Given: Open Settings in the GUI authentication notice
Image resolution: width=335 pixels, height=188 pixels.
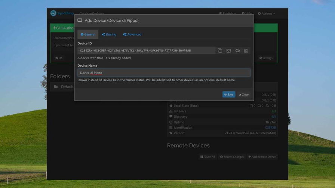Looking at the screenshot, I should pyautogui.click(x=266, y=58).
